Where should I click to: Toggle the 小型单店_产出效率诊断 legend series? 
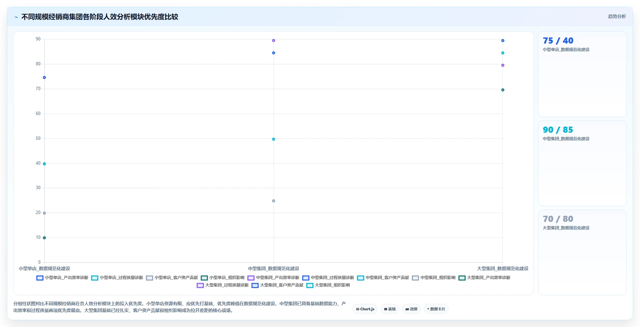[x=62, y=278]
